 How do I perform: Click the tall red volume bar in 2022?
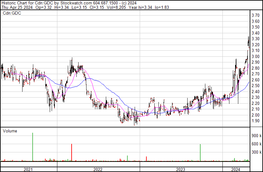pos(72,153)
